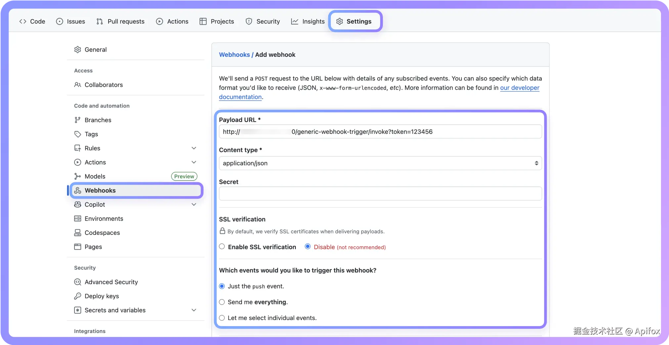Open the Content type dropdown
669x345 pixels.
click(x=380, y=163)
